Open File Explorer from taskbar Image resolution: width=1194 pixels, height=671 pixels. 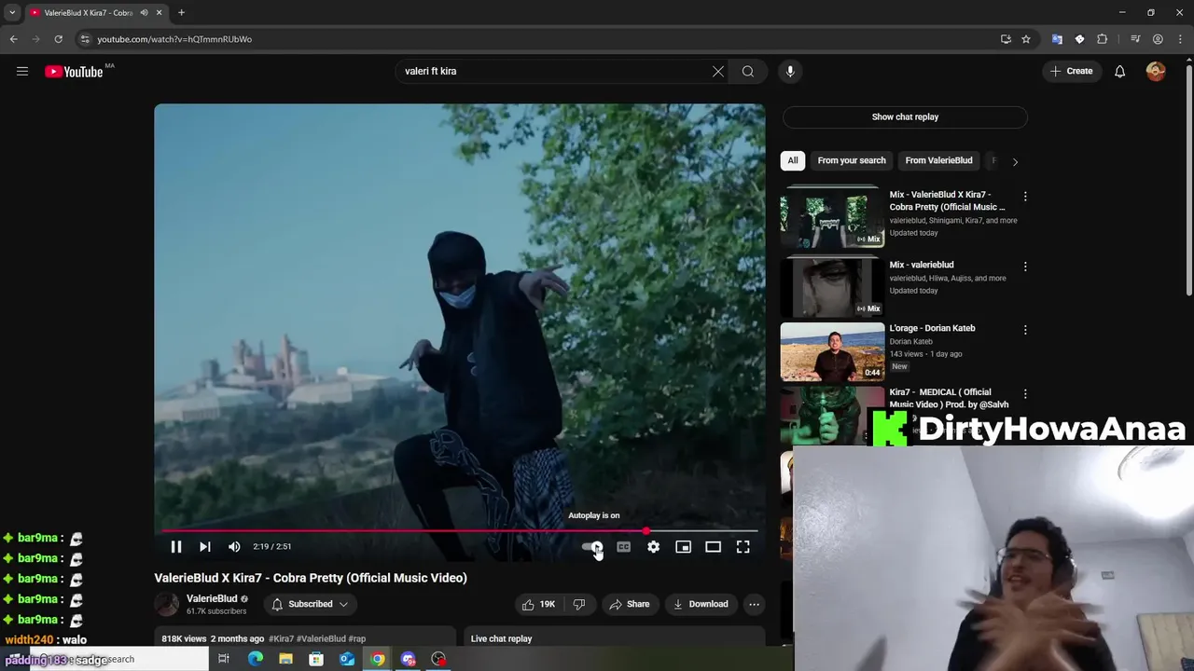tap(285, 659)
